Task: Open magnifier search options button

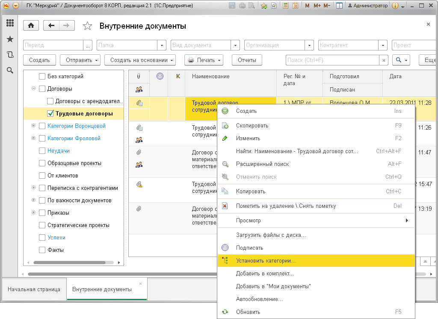Action: tap(401, 60)
